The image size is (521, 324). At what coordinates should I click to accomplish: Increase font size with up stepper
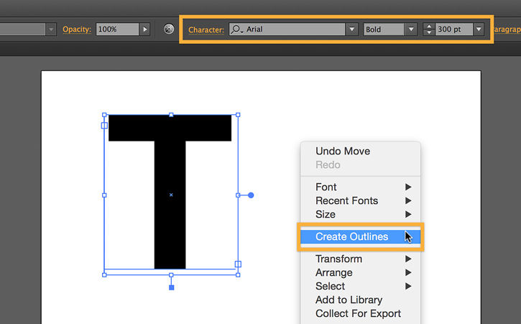[x=429, y=27]
